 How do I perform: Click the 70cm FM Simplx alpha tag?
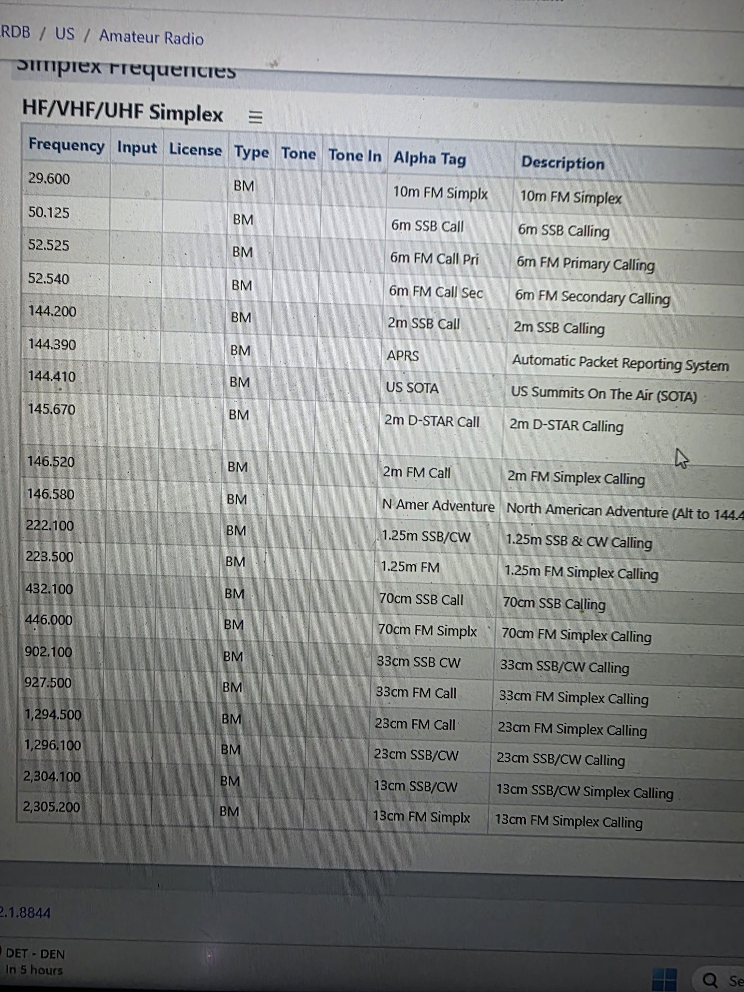pyautogui.click(x=428, y=631)
